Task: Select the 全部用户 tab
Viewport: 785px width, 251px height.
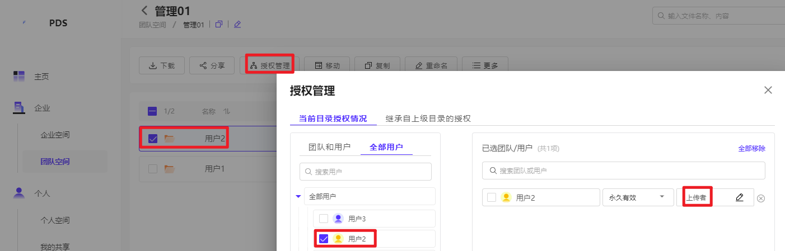Action: coord(386,147)
